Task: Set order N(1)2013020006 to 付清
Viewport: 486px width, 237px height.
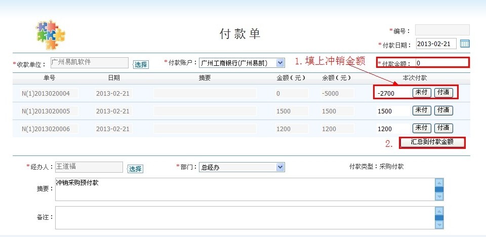Action: [x=443, y=128]
